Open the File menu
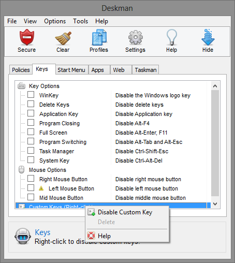 point(12,21)
